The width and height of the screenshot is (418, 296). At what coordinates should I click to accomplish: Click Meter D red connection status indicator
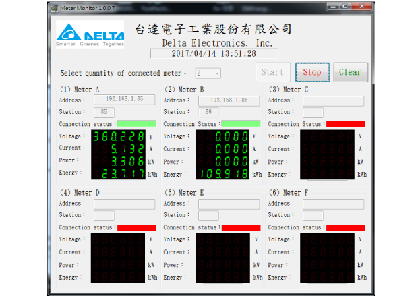136,227
